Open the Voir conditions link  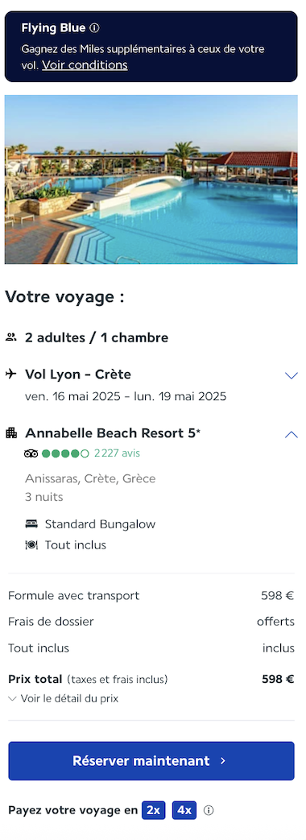(85, 65)
